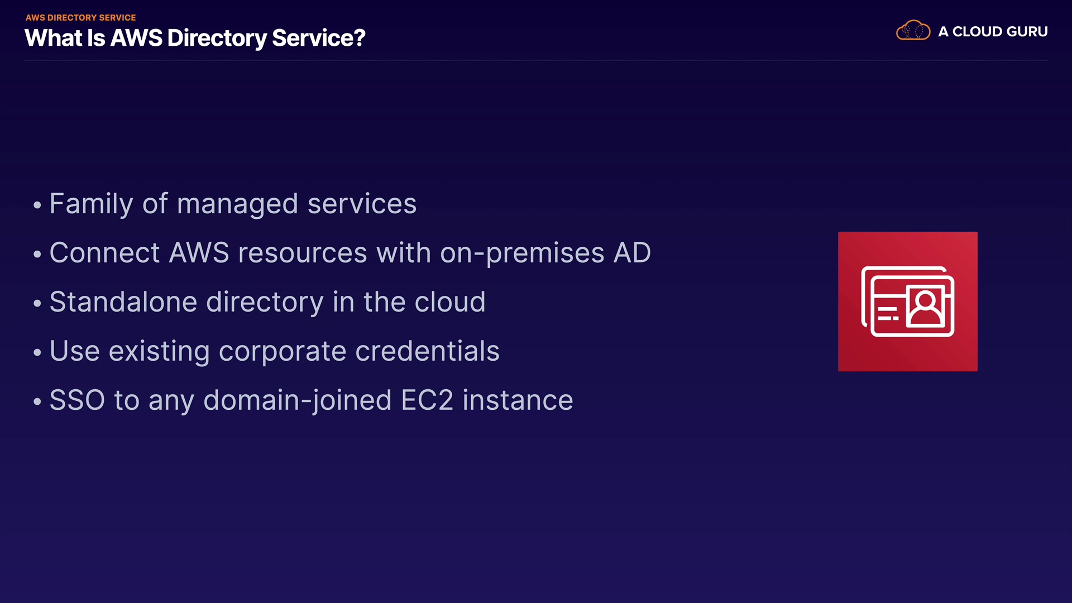Viewport: 1072px width, 603px height.
Task: Click the "Family of managed services" bullet text
Action: pyautogui.click(x=233, y=204)
